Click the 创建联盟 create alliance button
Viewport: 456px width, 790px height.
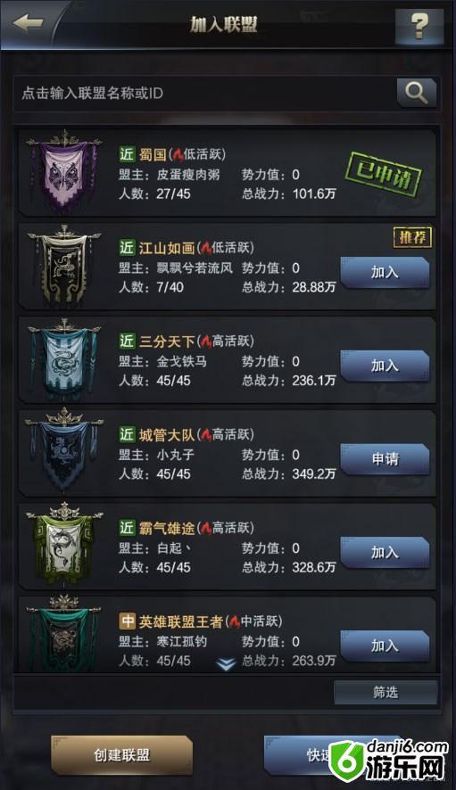pos(121,754)
